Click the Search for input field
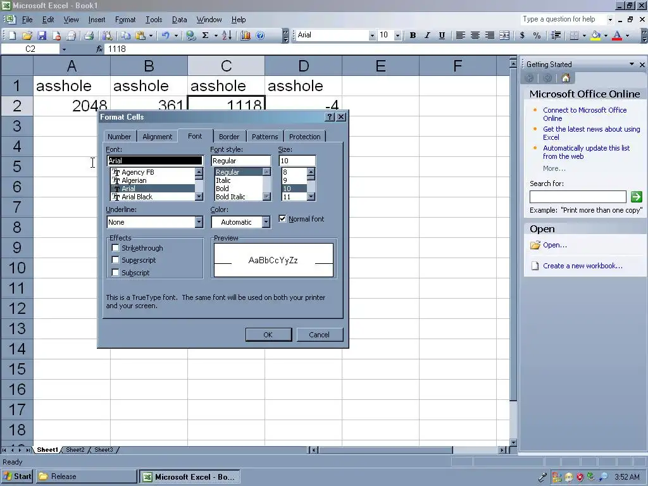 click(x=578, y=197)
